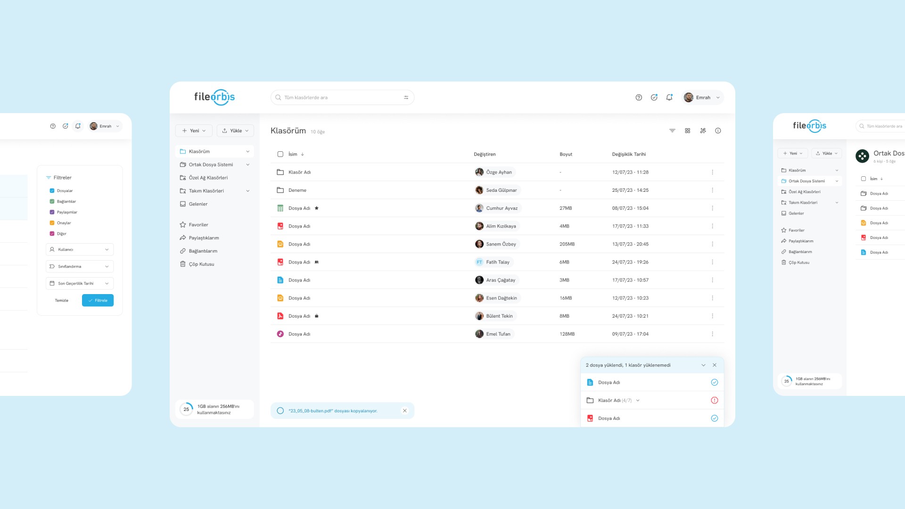This screenshot has height=509, width=905.
Task: Open the notifications bell in main header
Action: 669,98
